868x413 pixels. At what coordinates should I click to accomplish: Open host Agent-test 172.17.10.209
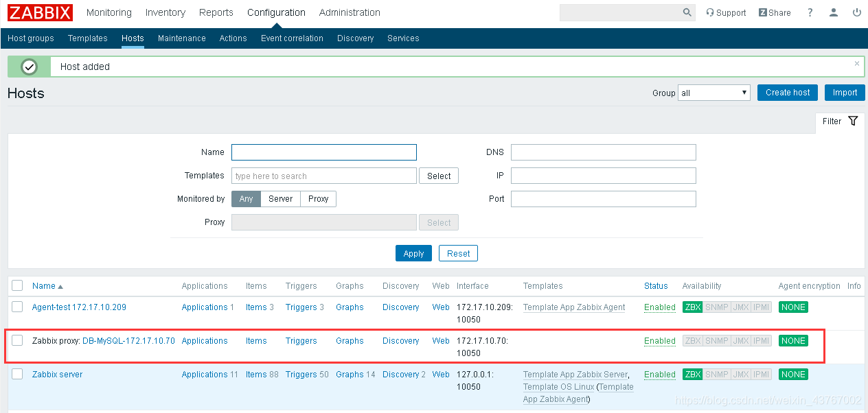point(79,307)
